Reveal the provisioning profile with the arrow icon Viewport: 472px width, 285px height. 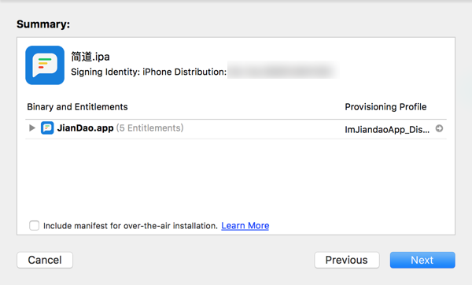(x=439, y=128)
